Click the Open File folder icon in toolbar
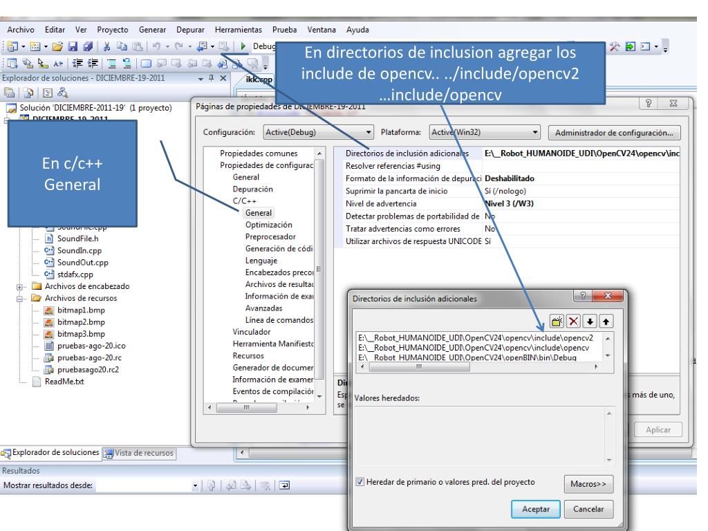 pyautogui.click(x=57, y=46)
